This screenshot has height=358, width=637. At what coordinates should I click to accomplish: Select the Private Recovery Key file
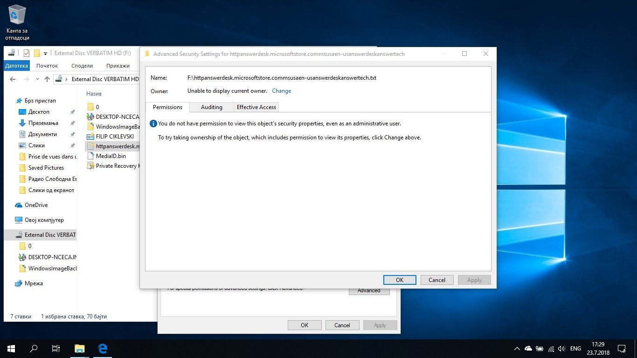113,166
